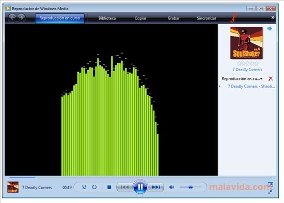Open the Grabar tab
284x203 pixels.
pyautogui.click(x=173, y=18)
